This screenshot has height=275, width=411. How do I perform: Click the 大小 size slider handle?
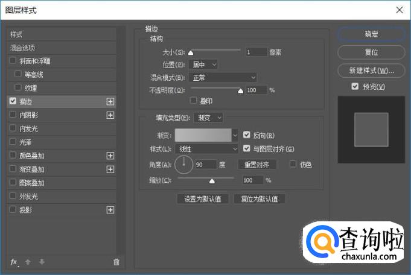[x=191, y=53]
